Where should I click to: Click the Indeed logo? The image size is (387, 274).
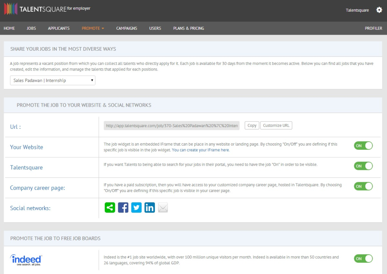(x=26, y=260)
